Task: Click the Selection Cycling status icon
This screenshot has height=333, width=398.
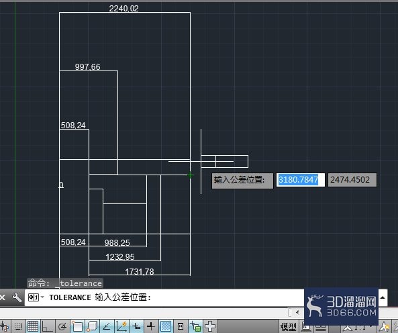Action: 195,326
